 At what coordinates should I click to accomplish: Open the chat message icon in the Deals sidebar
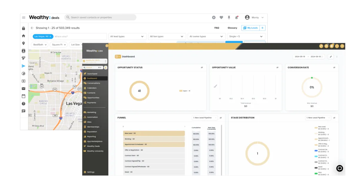pos(24,111)
